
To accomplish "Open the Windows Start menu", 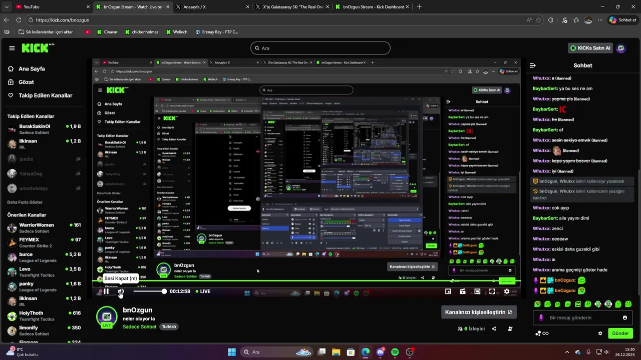I will (232, 352).
